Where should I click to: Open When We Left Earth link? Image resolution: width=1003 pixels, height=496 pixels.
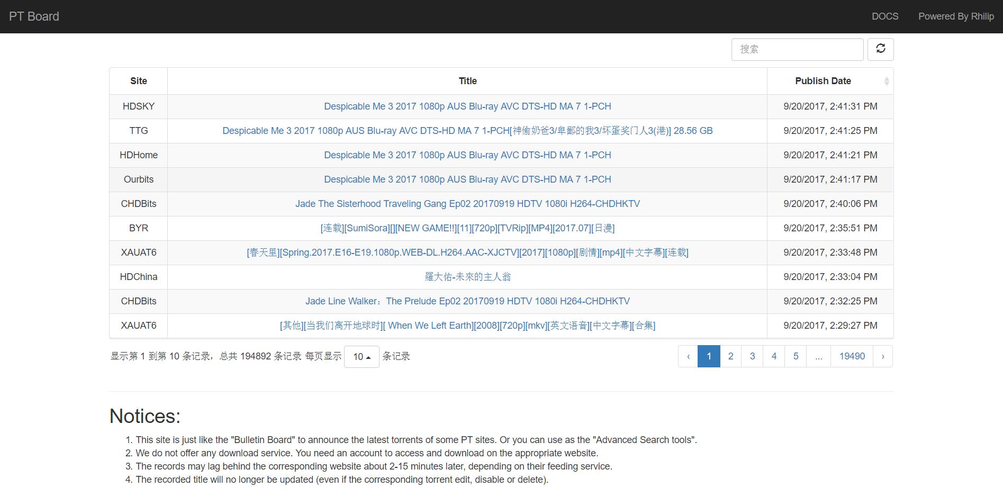467,326
